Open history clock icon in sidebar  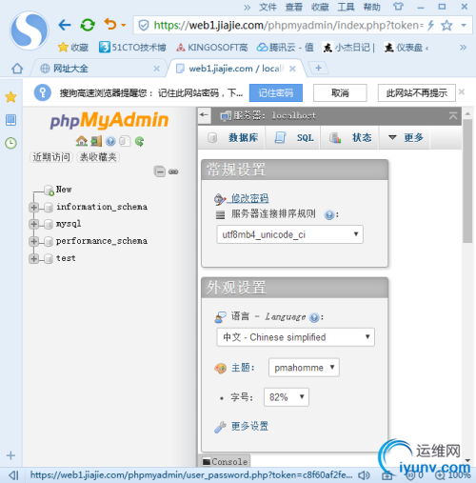click(10, 143)
